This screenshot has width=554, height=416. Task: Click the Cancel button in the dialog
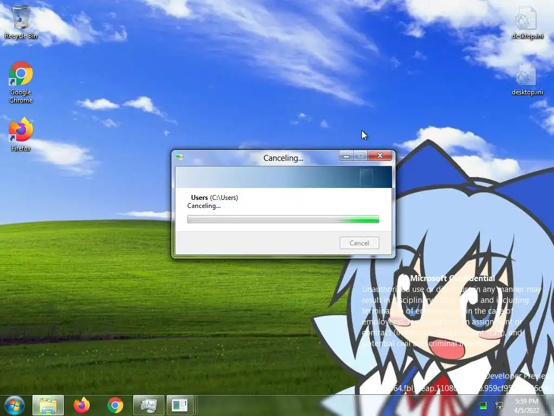(359, 243)
